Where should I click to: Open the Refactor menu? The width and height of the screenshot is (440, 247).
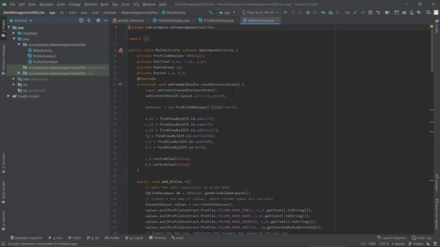91,5
